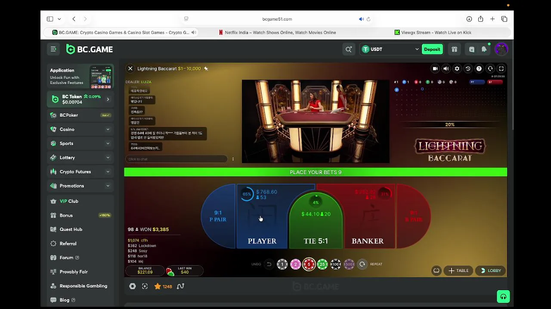Select the green $25 chip

coord(322,264)
